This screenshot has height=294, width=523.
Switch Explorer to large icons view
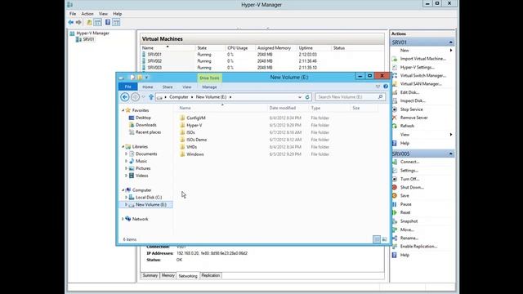384,239
